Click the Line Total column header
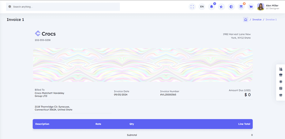Image resolution: width=285 pixels, height=139 pixels. point(244,124)
